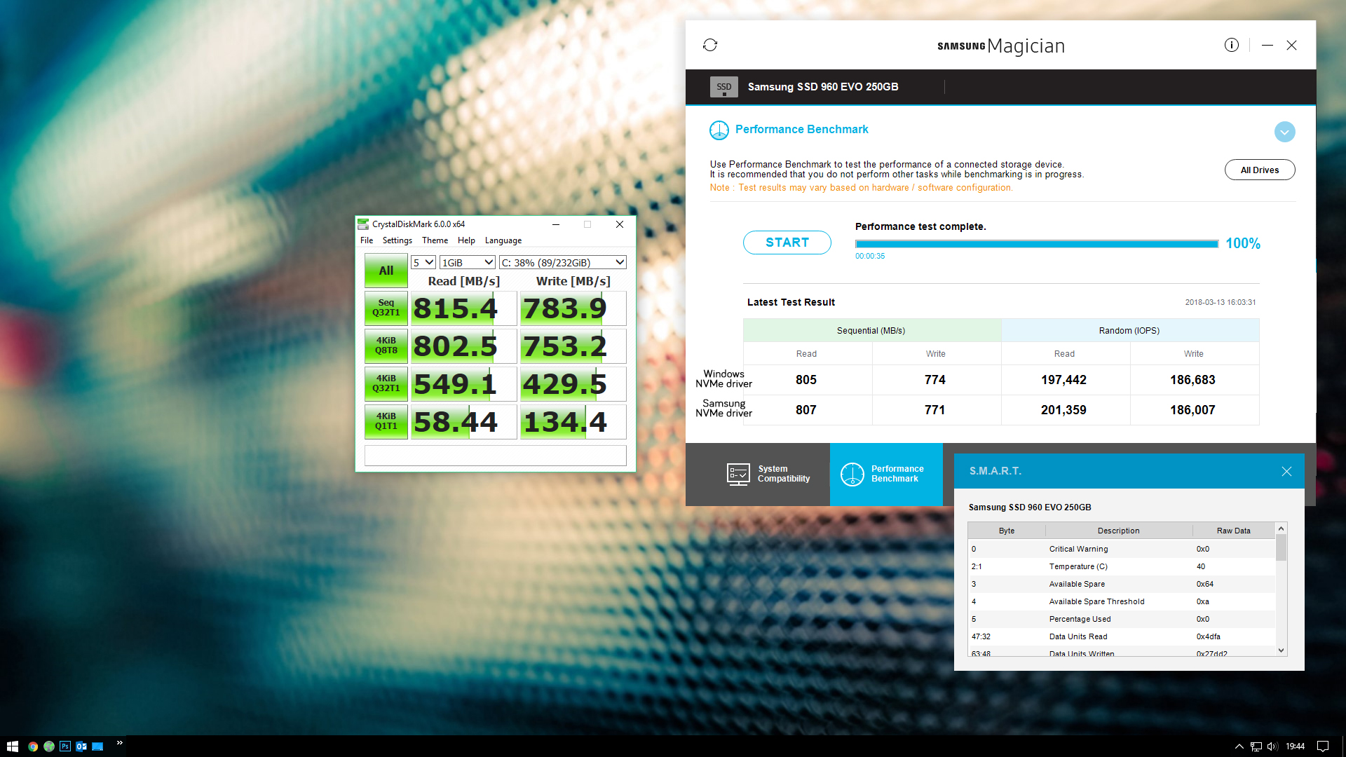Open Photoshop from the taskbar

65,746
